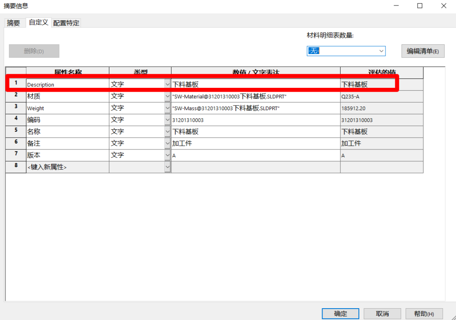Click the <键入新属性> cell
Screen dimensions: 456x320
(x=68, y=167)
